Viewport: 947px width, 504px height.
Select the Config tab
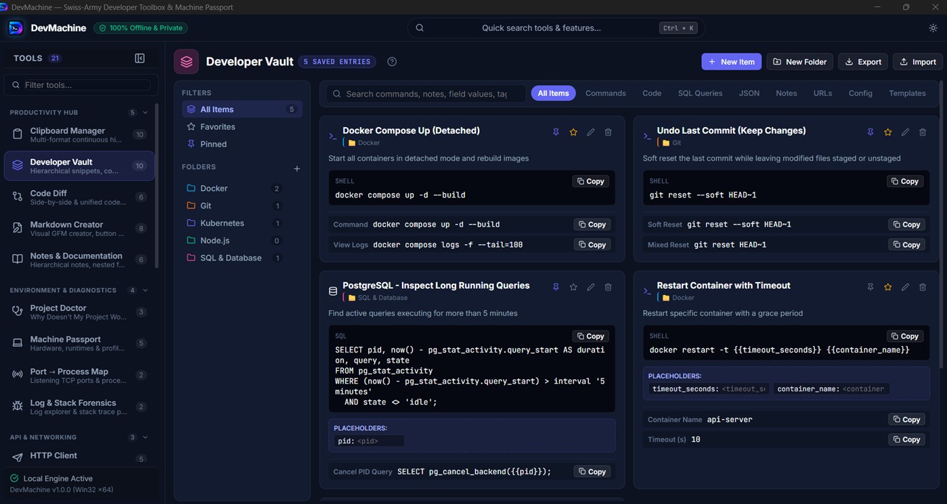[860, 93]
